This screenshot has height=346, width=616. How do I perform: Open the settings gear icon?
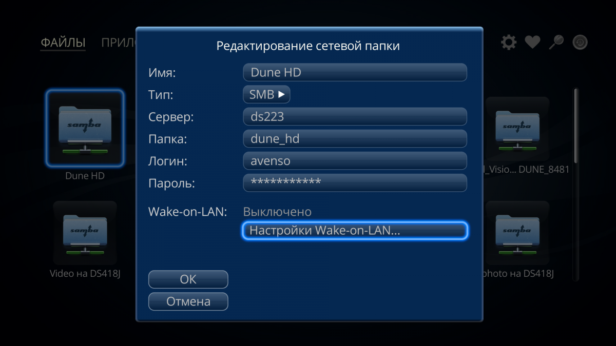(509, 42)
